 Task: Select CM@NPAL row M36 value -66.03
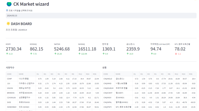(192, 102)
